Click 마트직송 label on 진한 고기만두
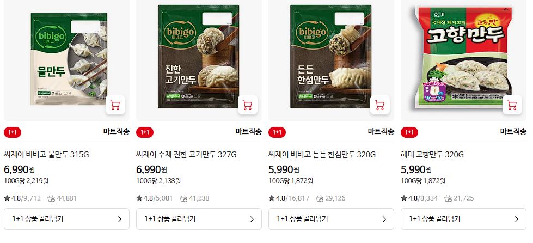 coord(248,132)
